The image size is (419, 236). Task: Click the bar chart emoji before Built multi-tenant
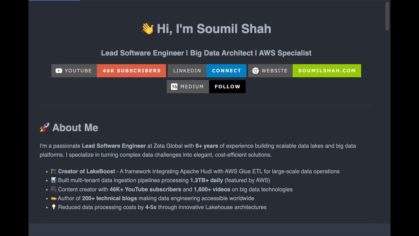[x=54, y=180]
